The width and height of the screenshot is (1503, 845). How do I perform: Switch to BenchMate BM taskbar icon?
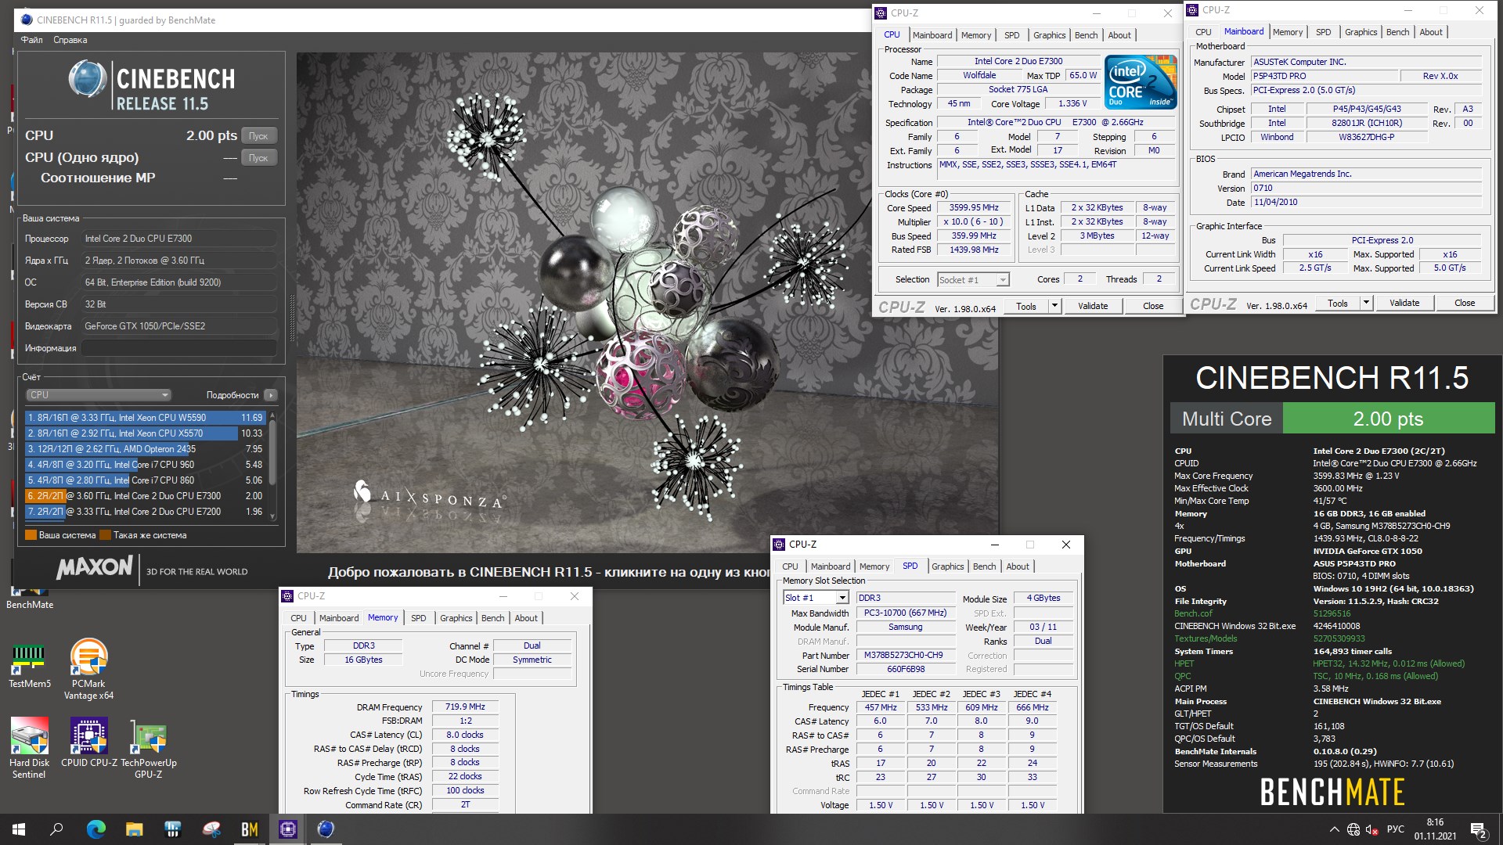(x=250, y=829)
